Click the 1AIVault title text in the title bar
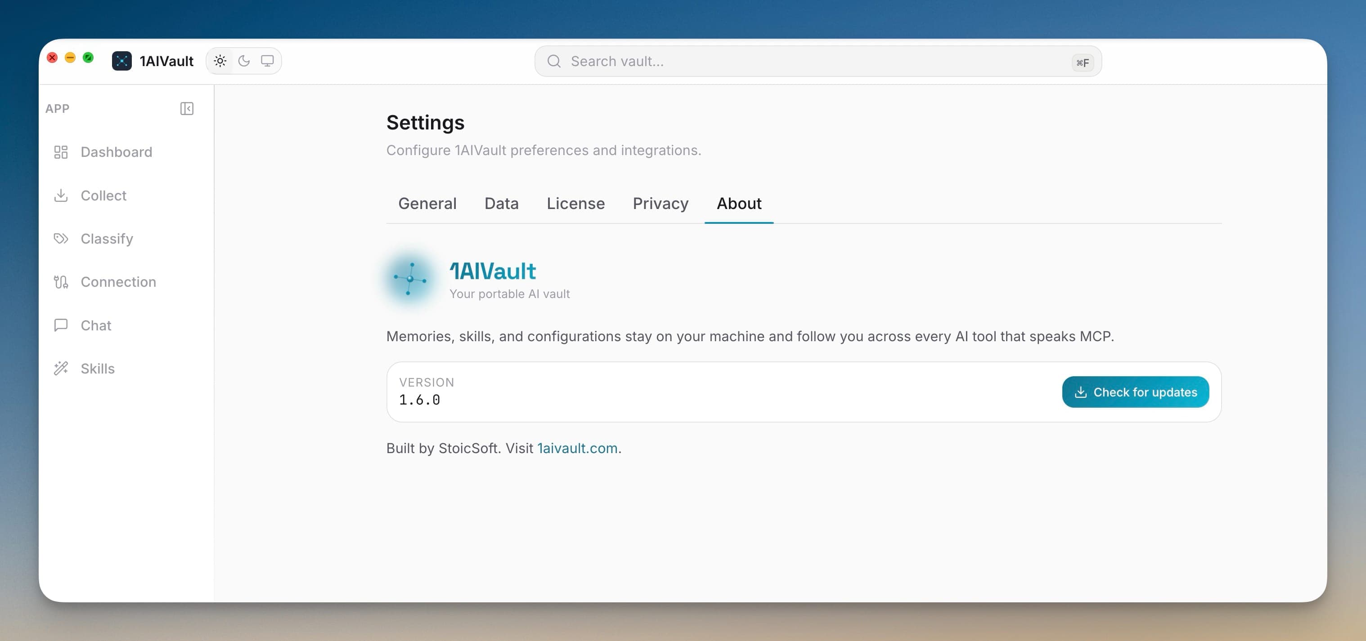 (x=166, y=62)
